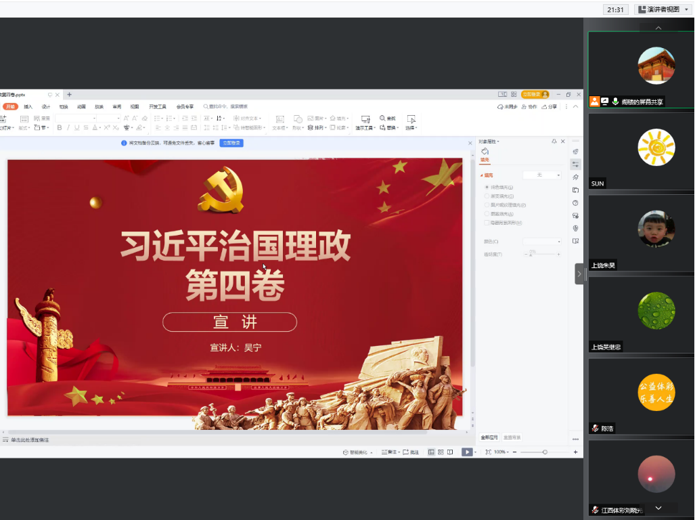Click the zoom in plus icon
This screenshot has width=695, height=520.
[575, 452]
